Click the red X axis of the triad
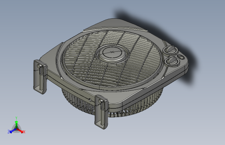This screenshot has height=145, width=225. (x=21, y=131)
